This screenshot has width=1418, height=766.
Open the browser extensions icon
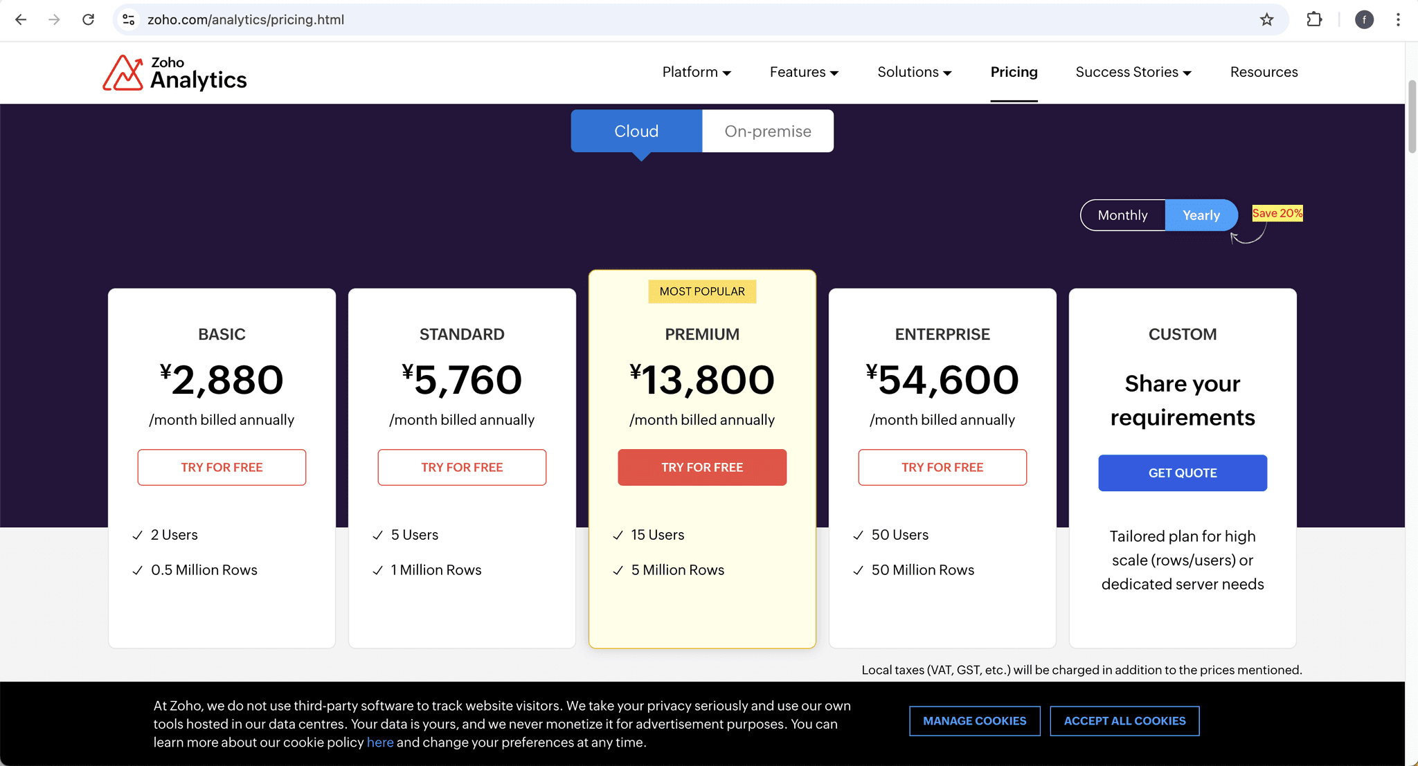pyautogui.click(x=1314, y=19)
